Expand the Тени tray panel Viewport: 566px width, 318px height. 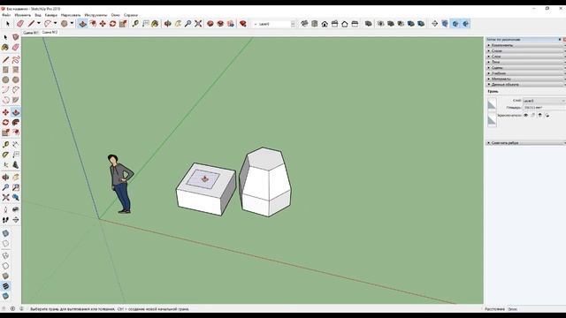525,62
